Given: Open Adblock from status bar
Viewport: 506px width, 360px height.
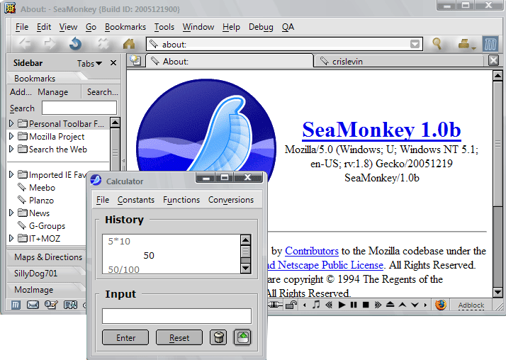Looking at the screenshot, I should (471, 305).
